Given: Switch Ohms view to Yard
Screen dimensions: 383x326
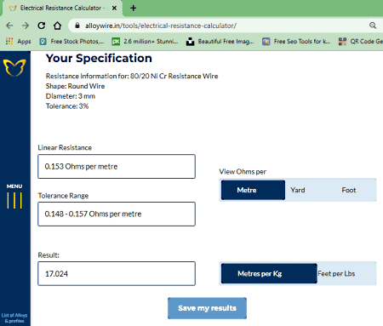Looking at the screenshot, I should pos(298,190).
